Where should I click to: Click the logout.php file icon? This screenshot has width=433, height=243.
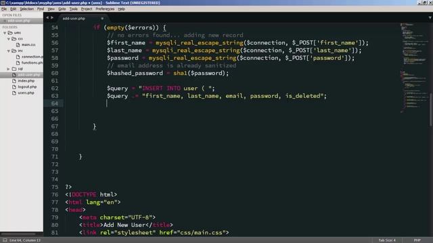click(14, 87)
